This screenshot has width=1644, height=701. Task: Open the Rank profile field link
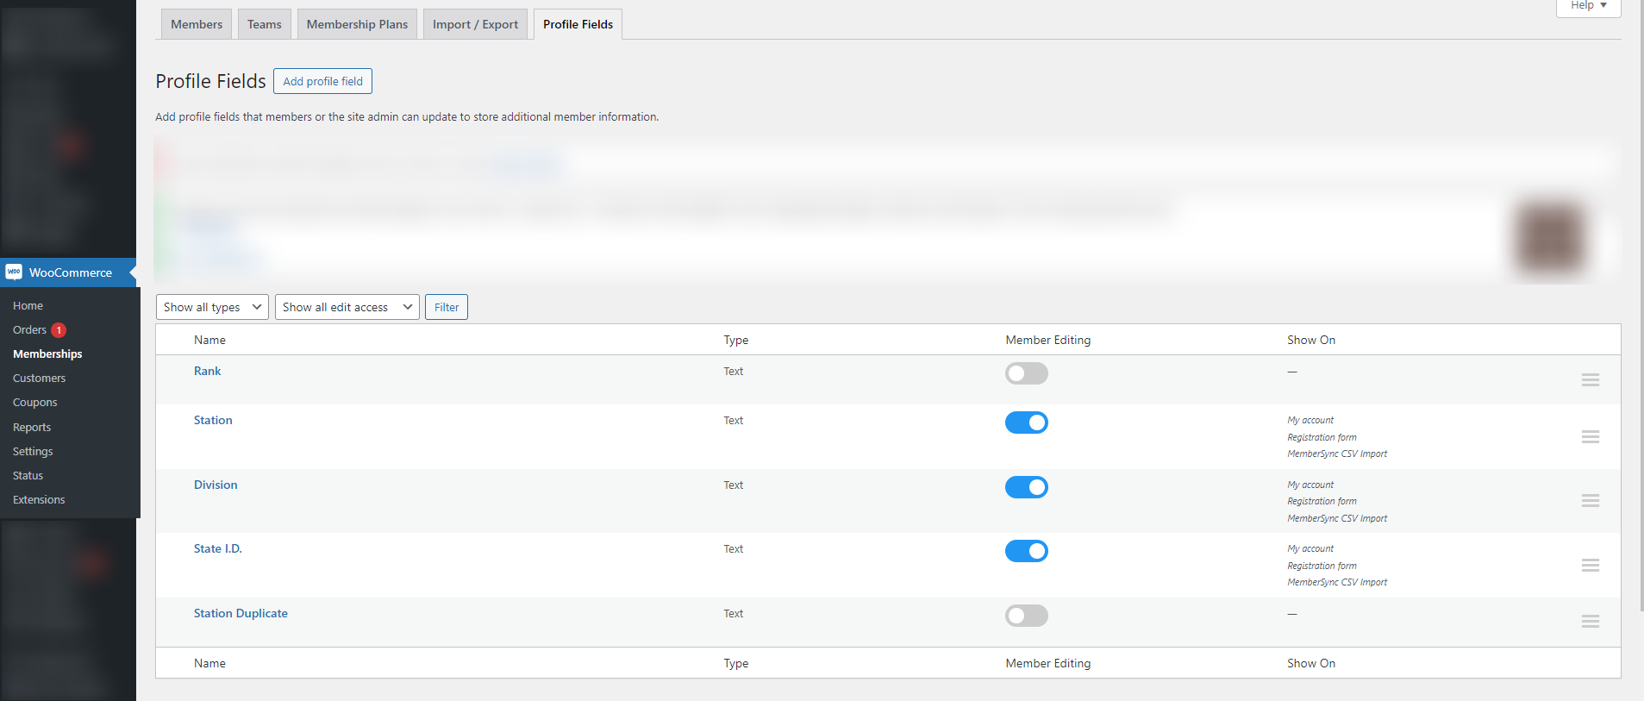(207, 371)
